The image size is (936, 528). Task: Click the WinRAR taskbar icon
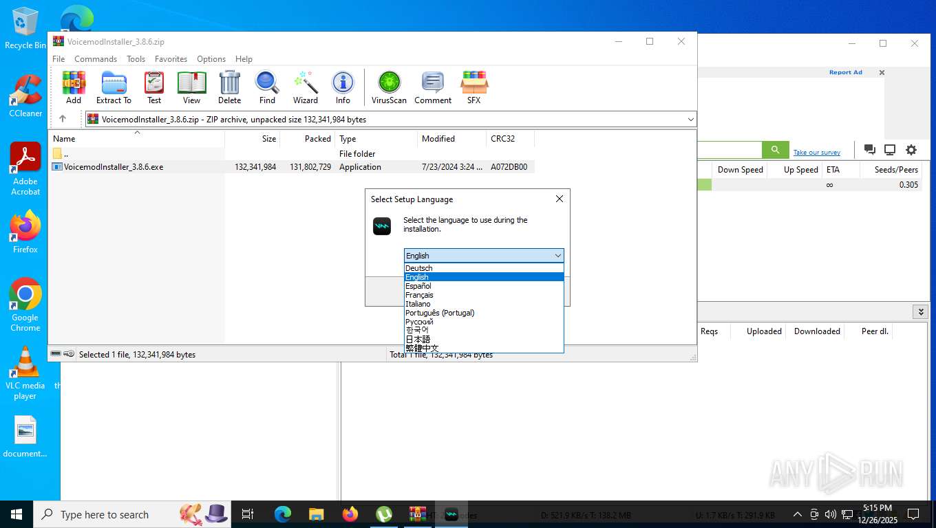(x=417, y=514)
